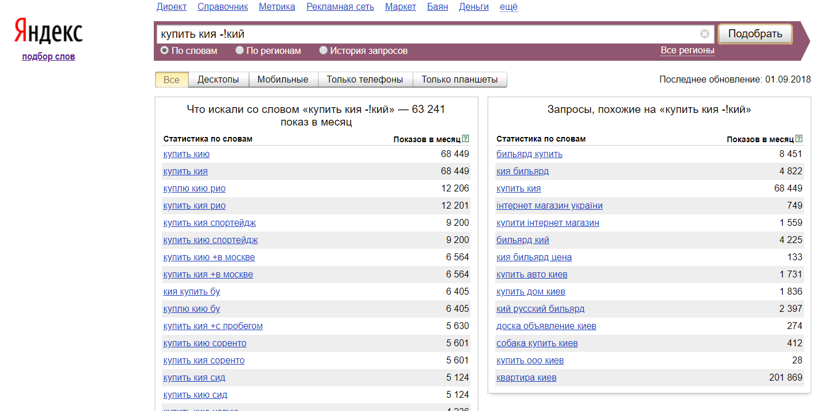Screen dimensions: 823x411
Task: Open the купить кию keyword link
Action: tap(187, 154)
